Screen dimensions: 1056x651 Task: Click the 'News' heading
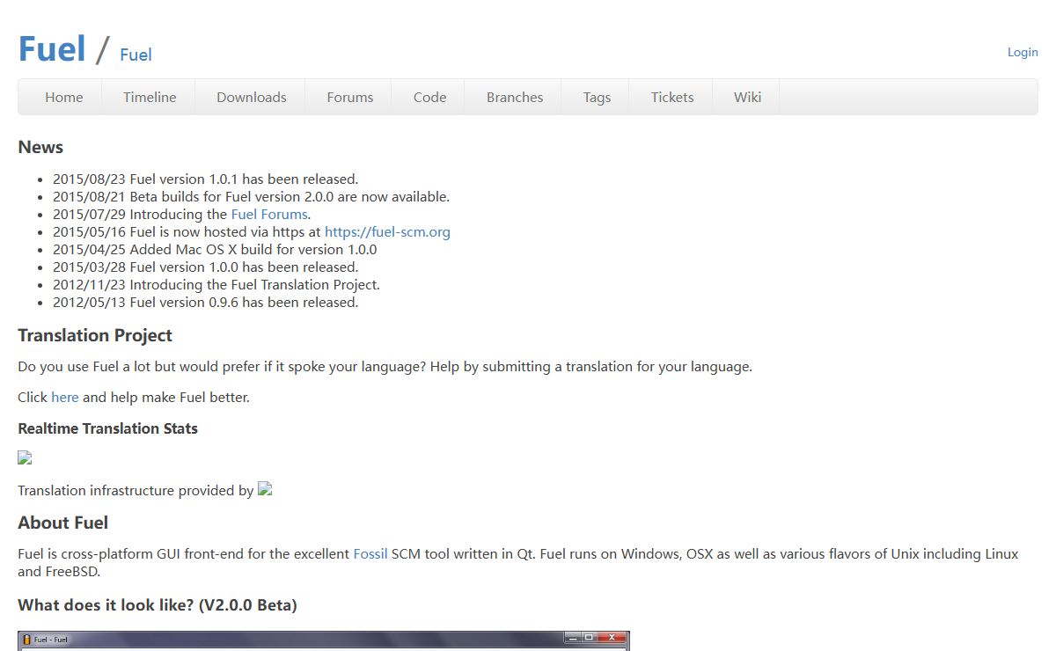(40, 147)
